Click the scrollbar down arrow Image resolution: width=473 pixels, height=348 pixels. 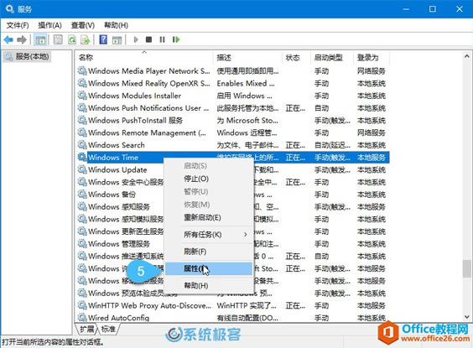point(466,317)
